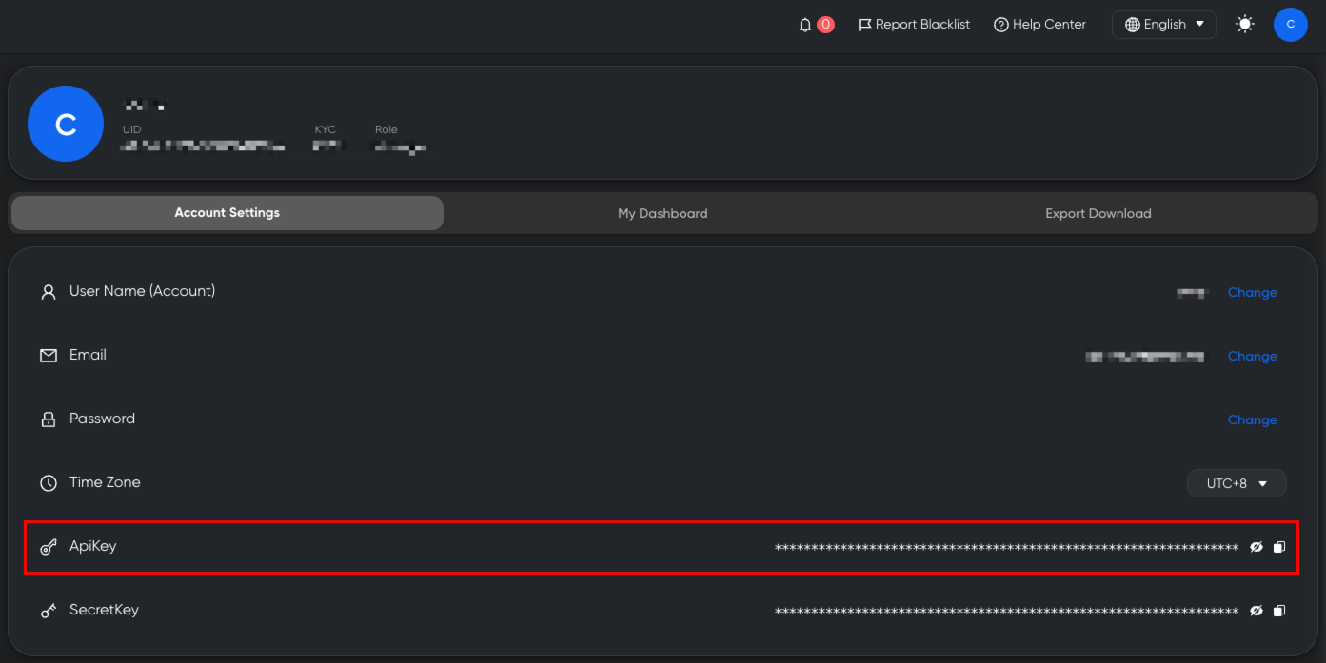Select the Account Settings tab
The width and height of the screenshot is (1326, 663).
227,213
